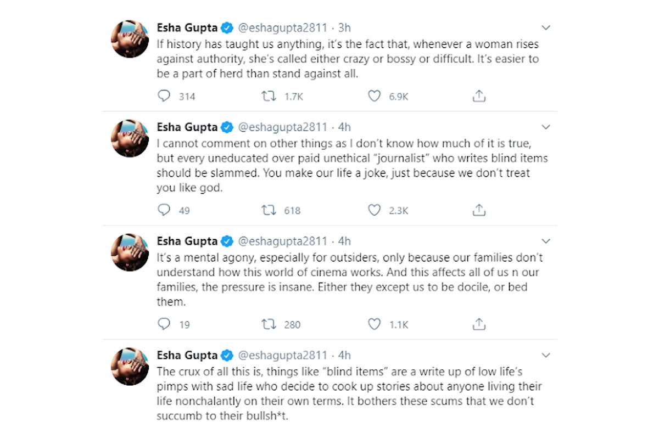Open the profile avatar beside the first tweet
The image size is (659, 439).
130,40
